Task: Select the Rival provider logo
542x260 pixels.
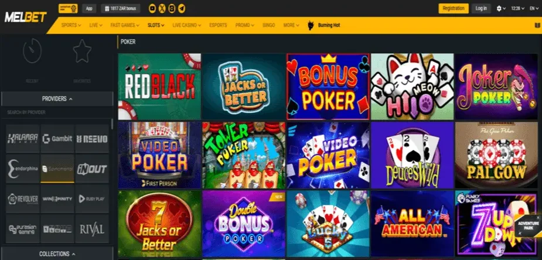Action: (x=92, y=228)
